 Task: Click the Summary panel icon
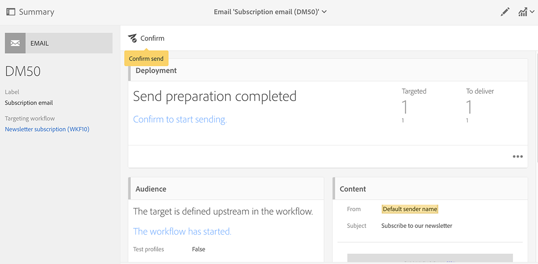click(10, 12)
